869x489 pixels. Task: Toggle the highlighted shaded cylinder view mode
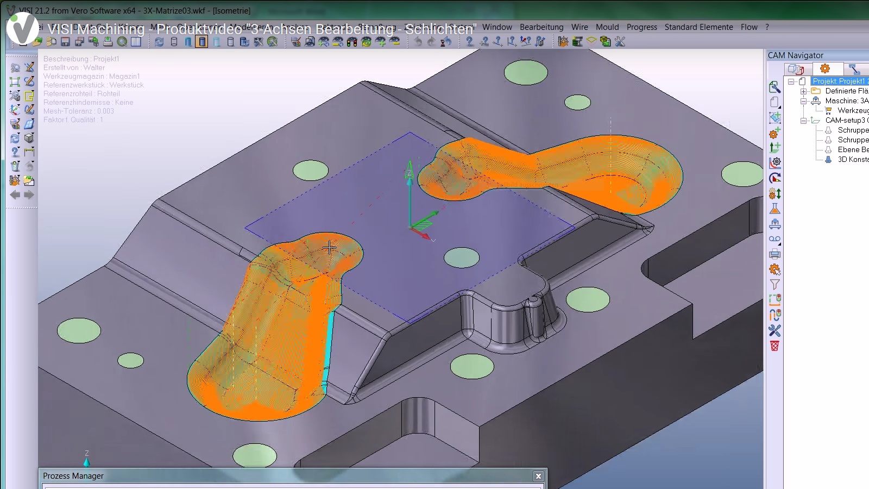tap(201, 42)
